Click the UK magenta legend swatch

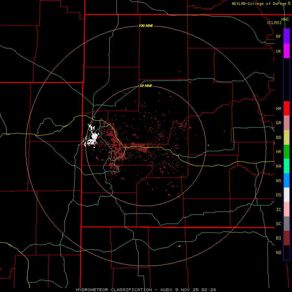point(286,51)
